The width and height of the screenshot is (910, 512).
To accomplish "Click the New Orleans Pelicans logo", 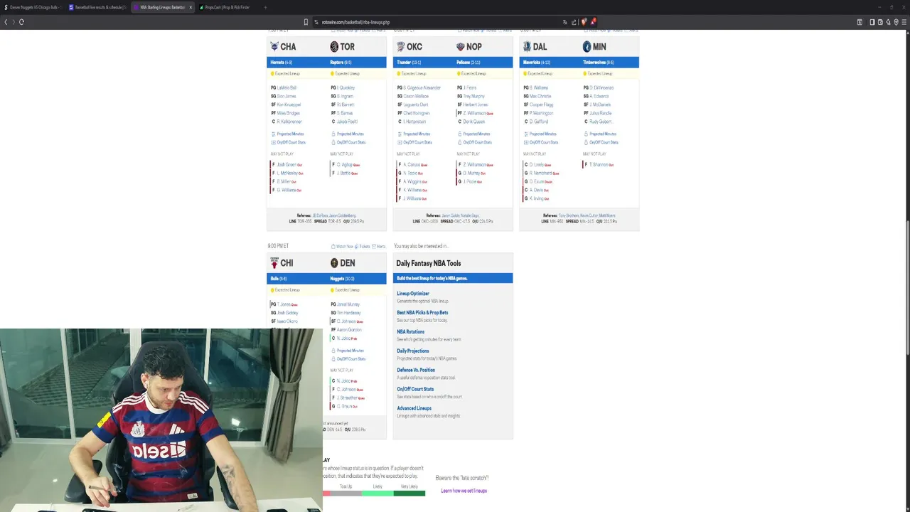I will coord(460,46).
